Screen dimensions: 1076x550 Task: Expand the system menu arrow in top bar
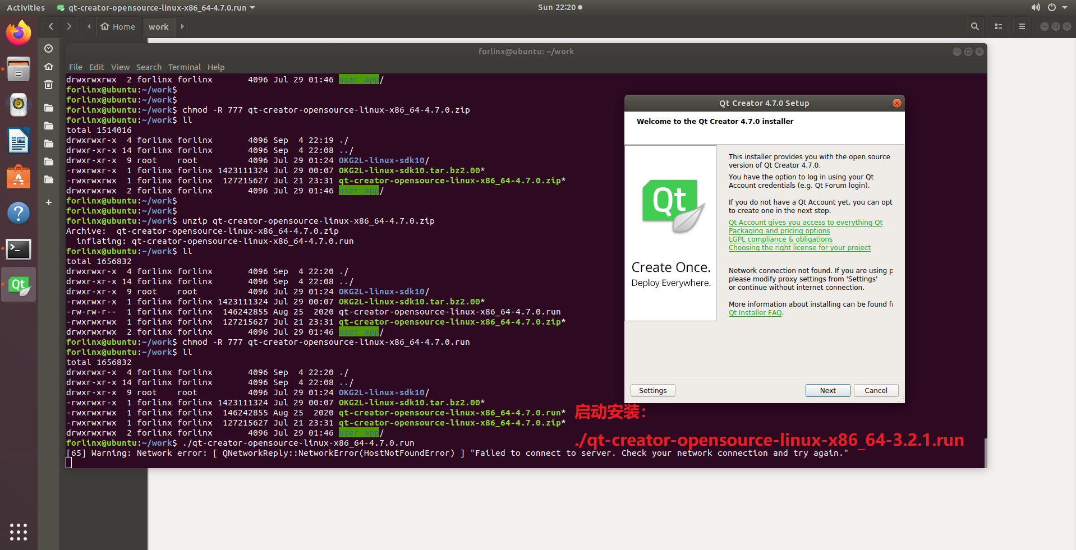tap(1065, 7)
